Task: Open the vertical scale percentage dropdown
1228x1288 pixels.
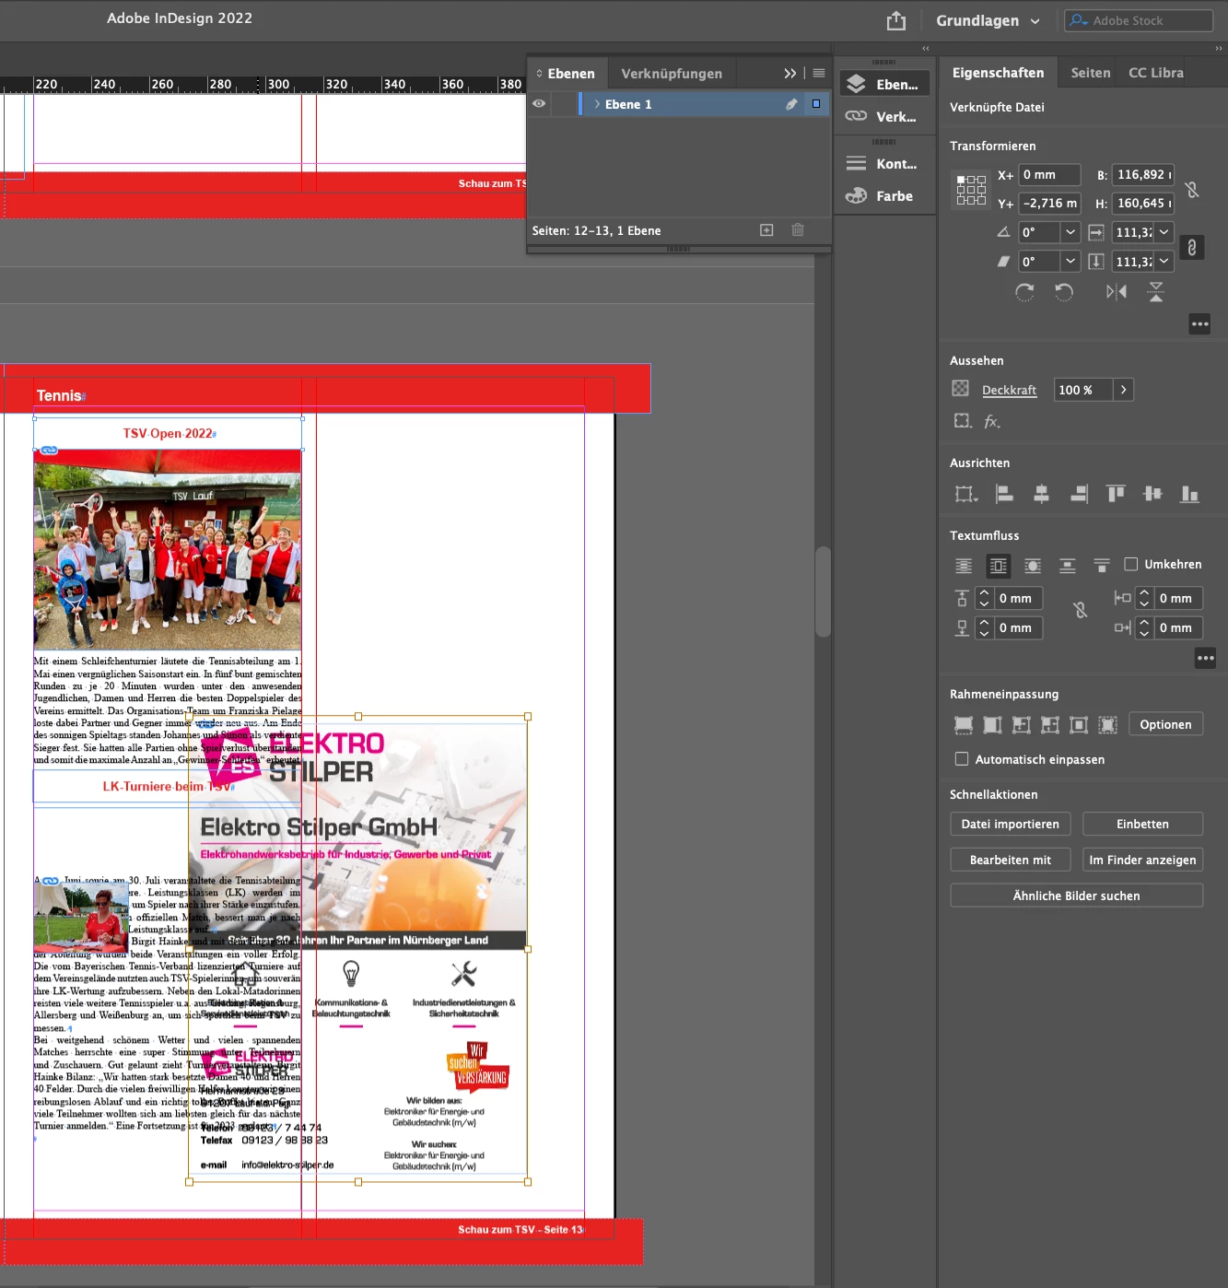Action: tap(1164, 262)
